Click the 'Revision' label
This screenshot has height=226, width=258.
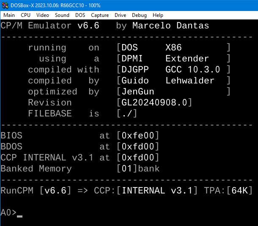point(50,102)
